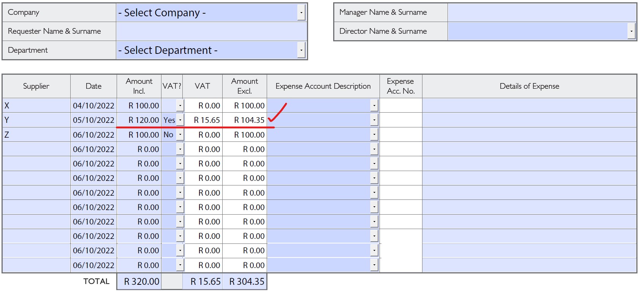Click the Requester Name & Surname field

click(x=211, y=31)
